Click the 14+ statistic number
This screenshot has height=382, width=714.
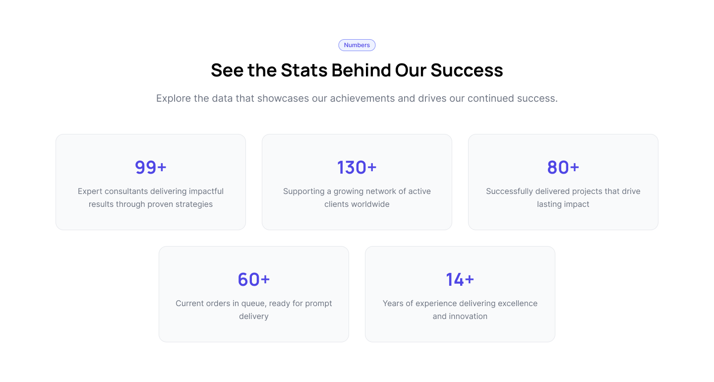(x=460, y=280)
